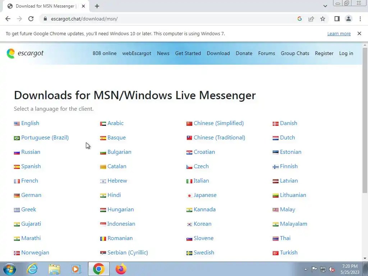Show hidden tray icons arrow
Image resolution: width=368 pixels, height=276 pixels.
[x=305, y=269]
